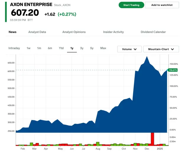Open the Dividend Calendar tab
This screenshot has height=155, width=189.
point(153,32)
